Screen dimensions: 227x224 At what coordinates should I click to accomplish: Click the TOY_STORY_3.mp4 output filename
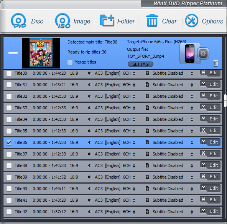pos(146,56)
